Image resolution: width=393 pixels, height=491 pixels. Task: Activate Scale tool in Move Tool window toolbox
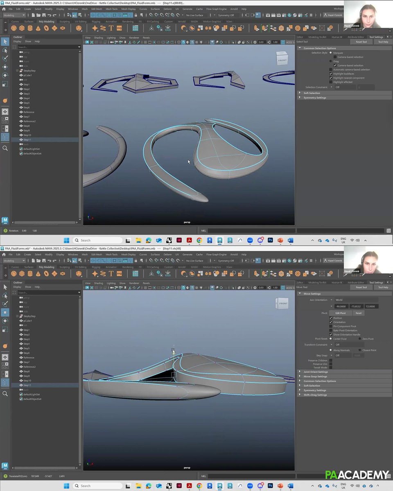pos(5,329)
